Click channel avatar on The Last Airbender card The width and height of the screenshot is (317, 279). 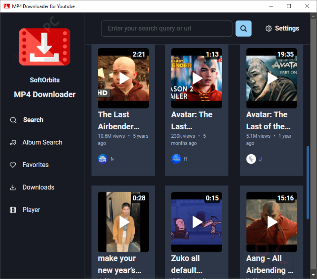point(103,159)
